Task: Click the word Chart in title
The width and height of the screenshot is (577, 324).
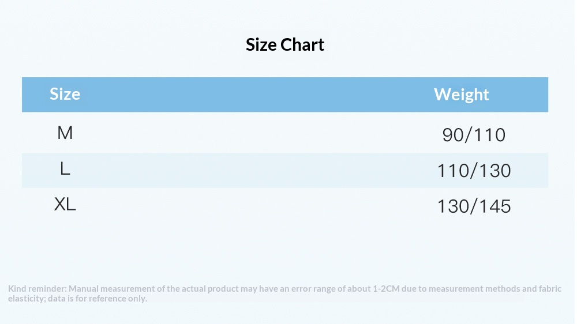Action: [302, 45]
